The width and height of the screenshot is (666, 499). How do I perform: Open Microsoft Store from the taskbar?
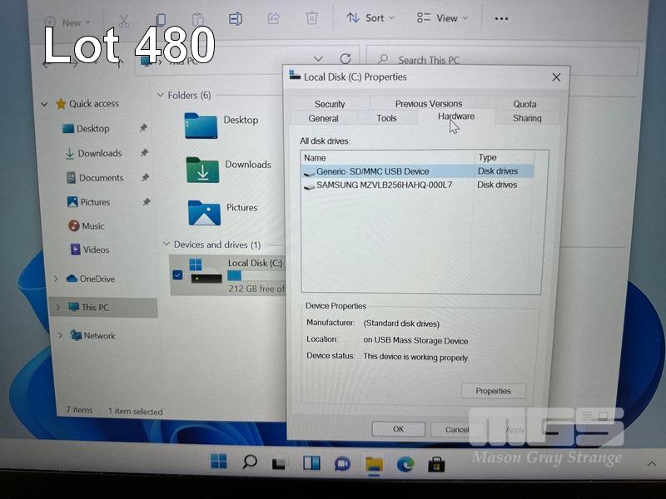[436, 462]
